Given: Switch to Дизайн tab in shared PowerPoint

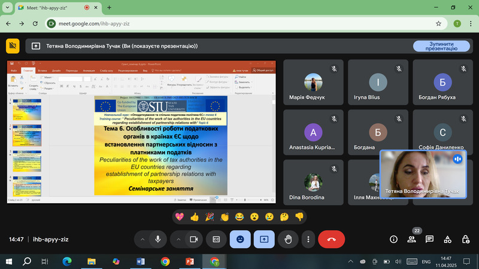Looking at the screenshot, I should pyautogui.click(x=56, y=71).
